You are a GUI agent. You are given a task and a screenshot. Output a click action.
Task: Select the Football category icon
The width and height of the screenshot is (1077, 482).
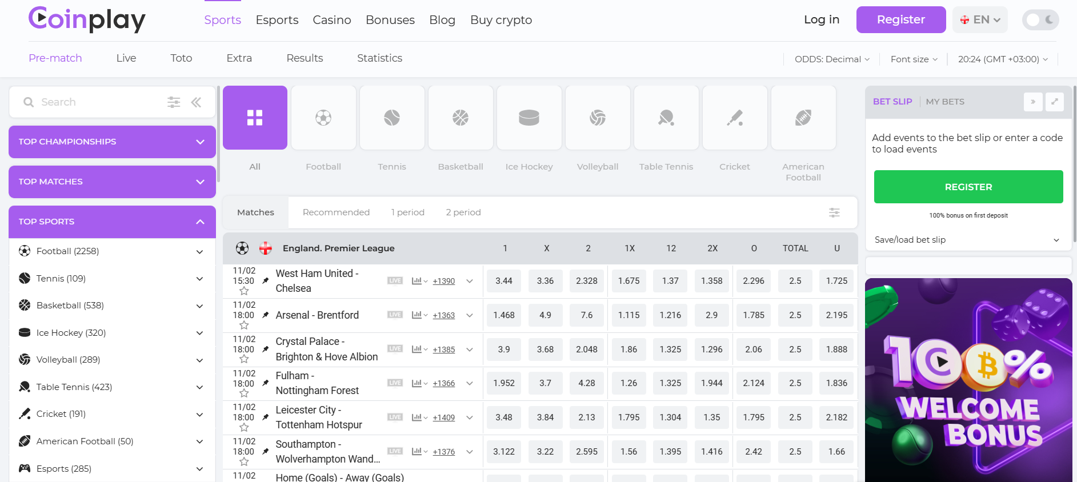323,118
